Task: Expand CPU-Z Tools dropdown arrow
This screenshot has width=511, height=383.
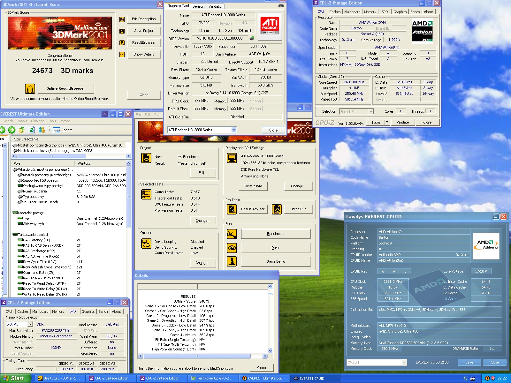Action: (387, 122)
